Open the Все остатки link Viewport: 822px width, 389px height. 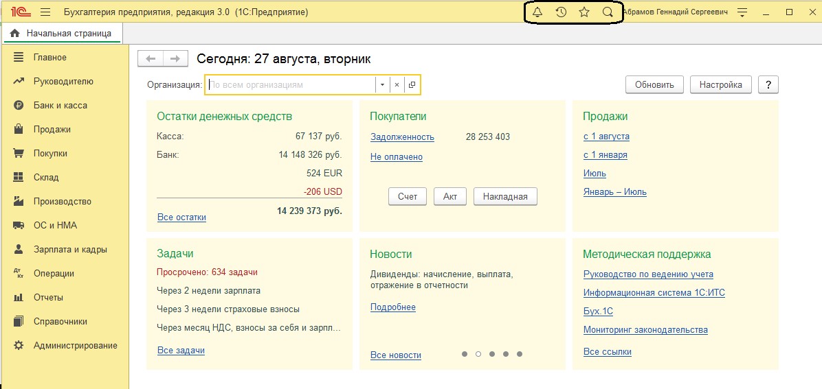(x=181, y=217)
